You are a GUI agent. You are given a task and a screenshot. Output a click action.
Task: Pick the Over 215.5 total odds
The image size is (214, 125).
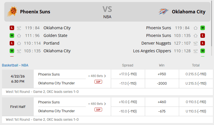tap(196, 74)
